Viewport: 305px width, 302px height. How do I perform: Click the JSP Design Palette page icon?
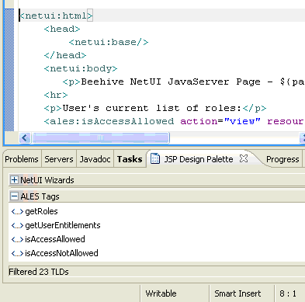pos(155,158)
